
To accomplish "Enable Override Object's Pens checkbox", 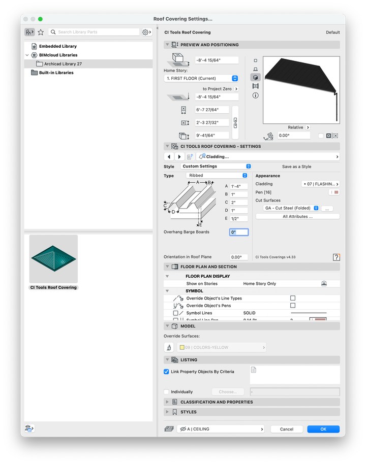I will coord(293,306).
